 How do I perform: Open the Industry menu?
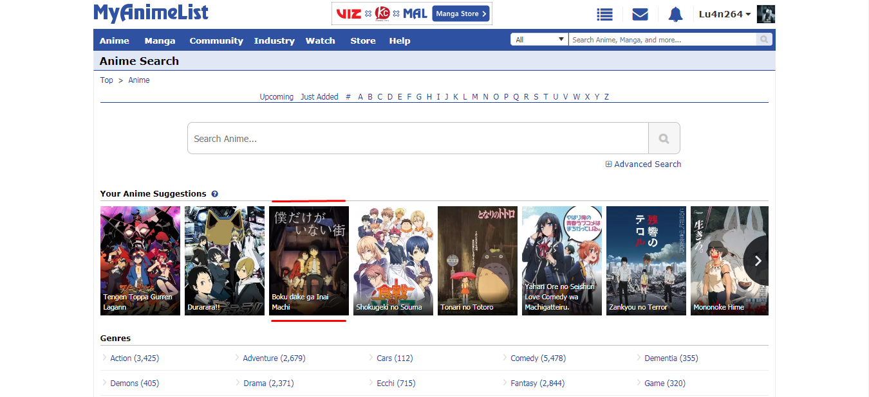(x=274, y=40)
